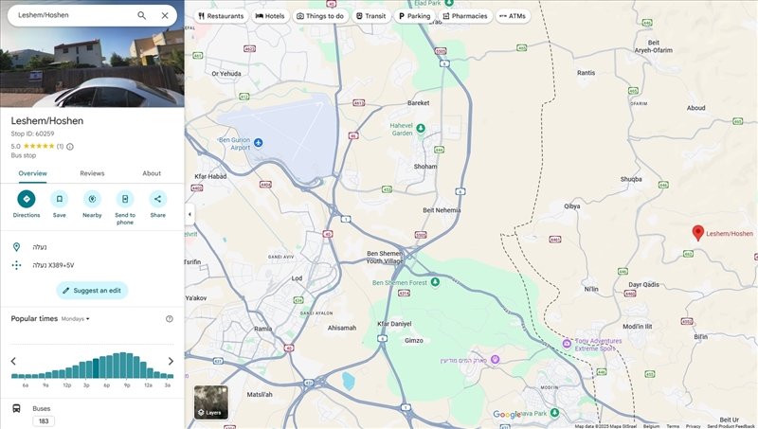This screenshot has height=429, width=758.
Task: Search Nearby places icon
Action: click(92, 199)
